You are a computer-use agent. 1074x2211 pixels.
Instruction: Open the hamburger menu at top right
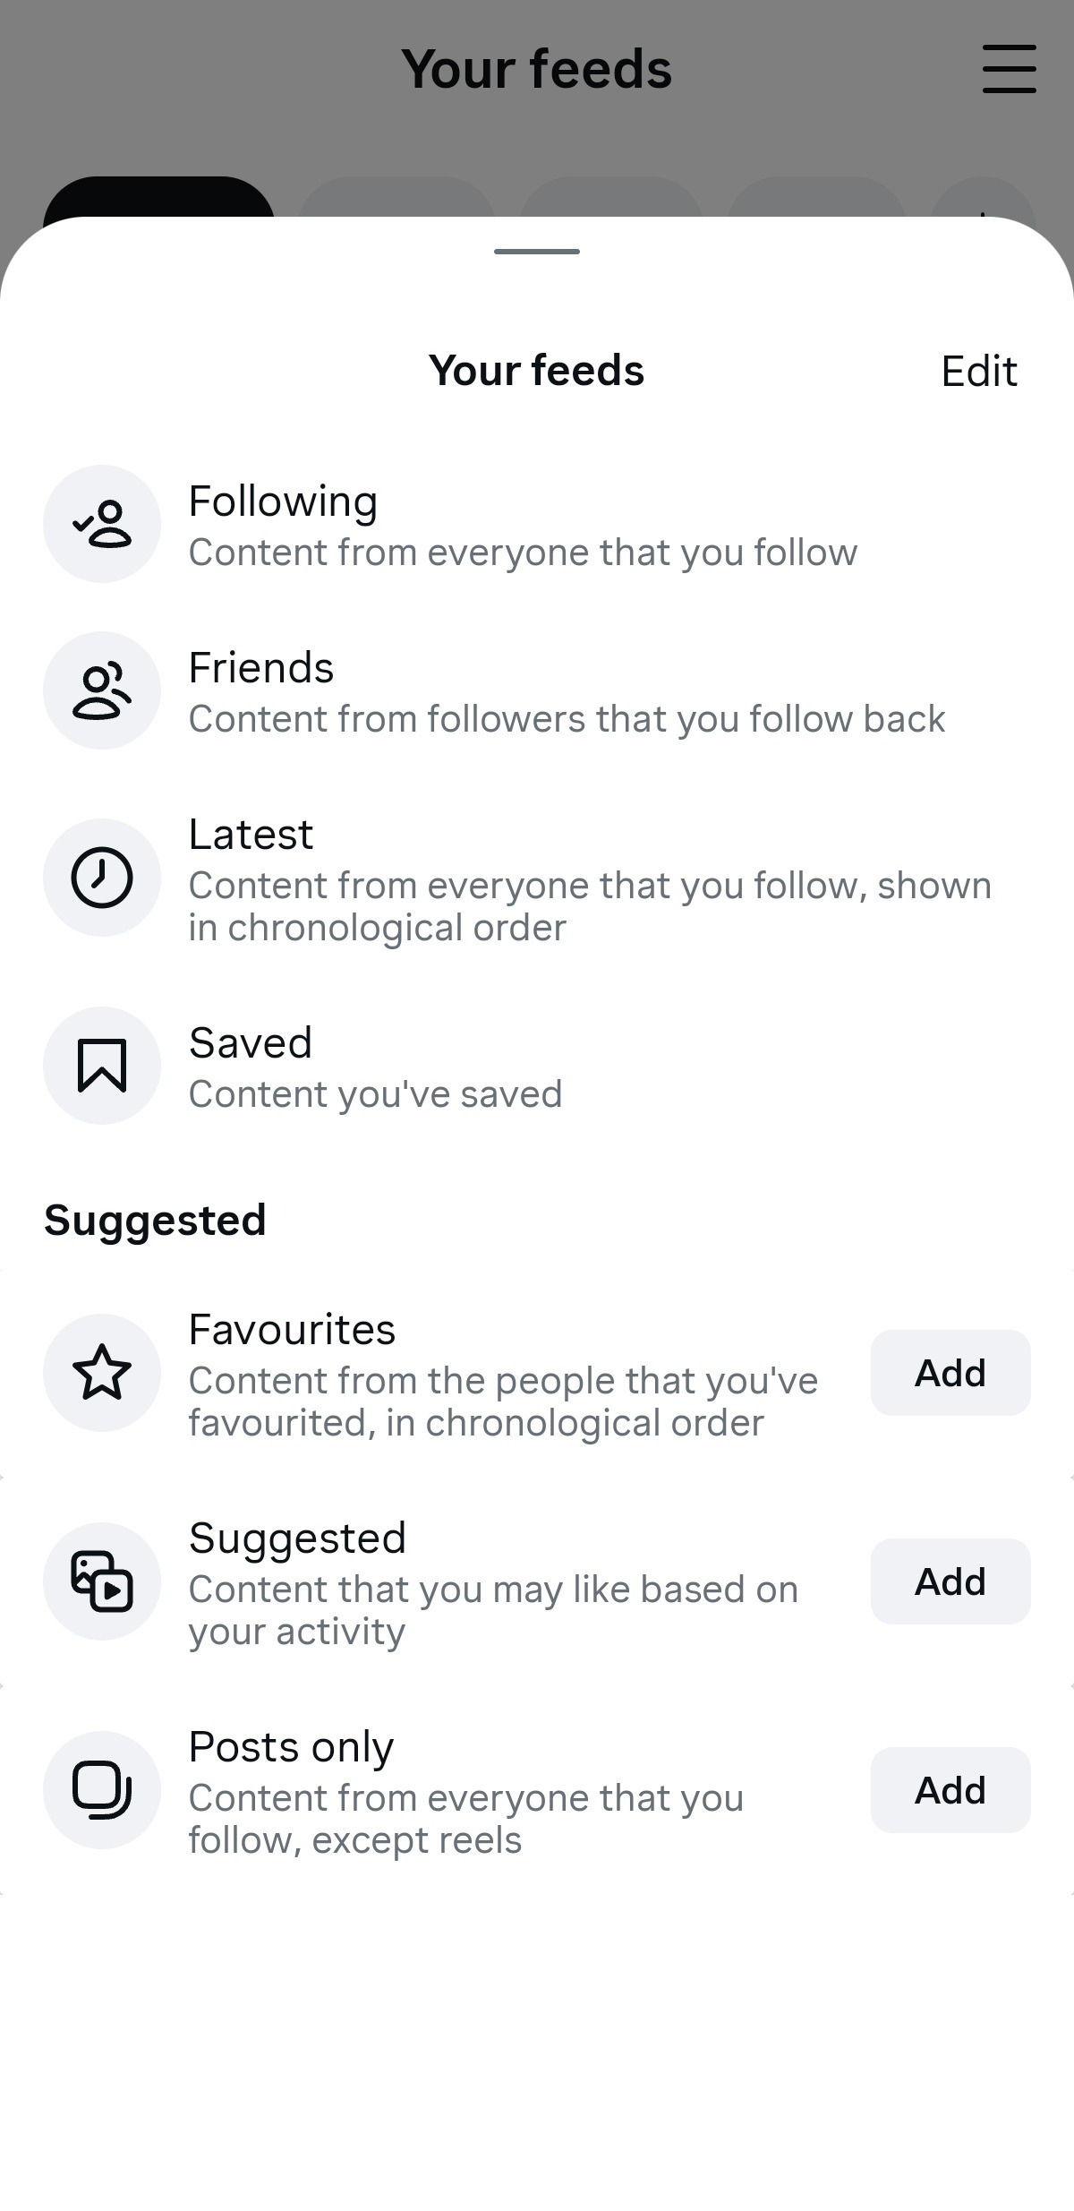click(1009, 69)
